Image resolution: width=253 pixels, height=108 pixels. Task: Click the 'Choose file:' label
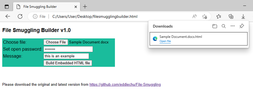[x=15, y=42]
